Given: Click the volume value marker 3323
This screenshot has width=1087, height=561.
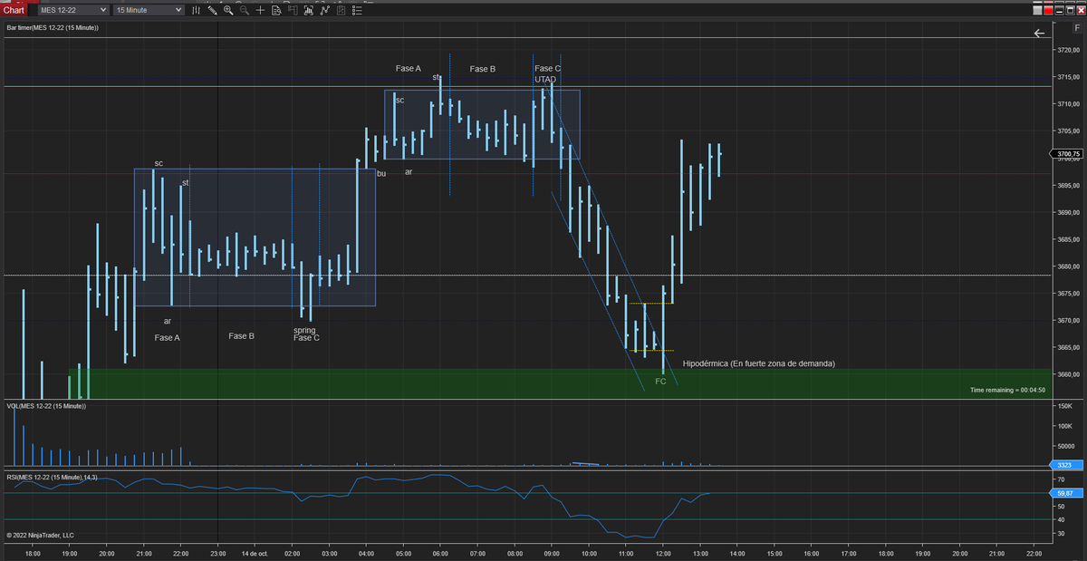Looking at the screenshot, I should [x=1065, y=465].
